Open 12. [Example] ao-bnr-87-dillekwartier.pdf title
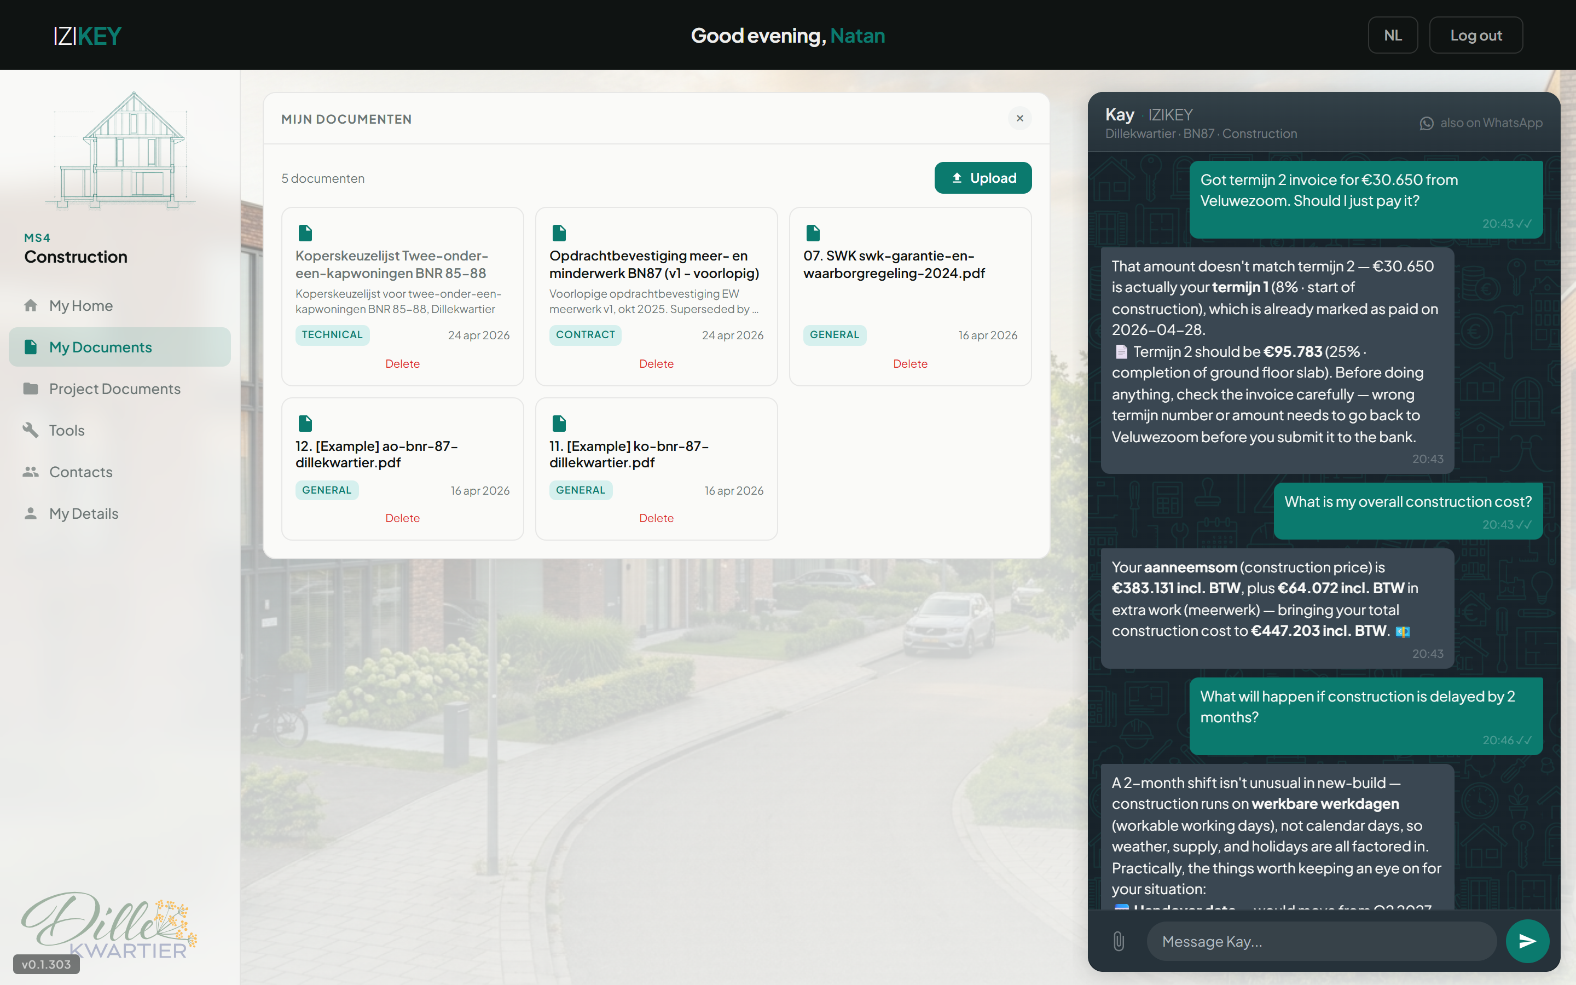1576x985 pixels. (x=376, y=454)
